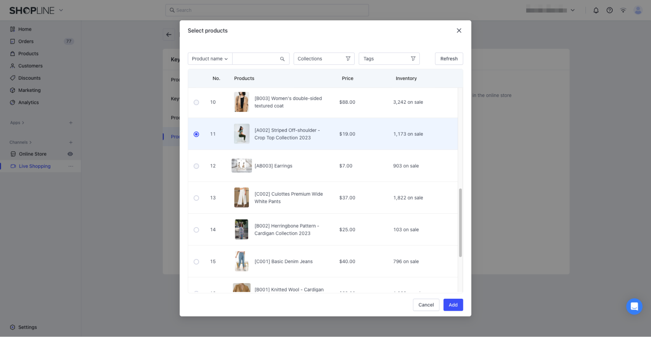The image size is (651, 337).
Task: Open the help question mark icon
Action: [x=610, y=10]
